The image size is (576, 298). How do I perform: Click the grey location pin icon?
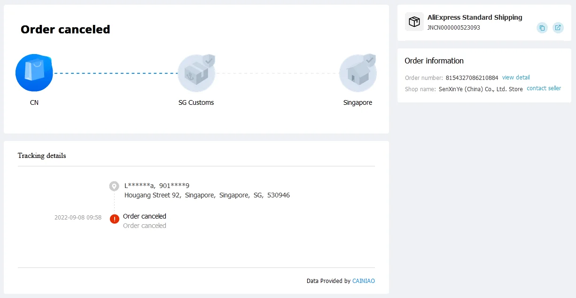click(114, 186)
